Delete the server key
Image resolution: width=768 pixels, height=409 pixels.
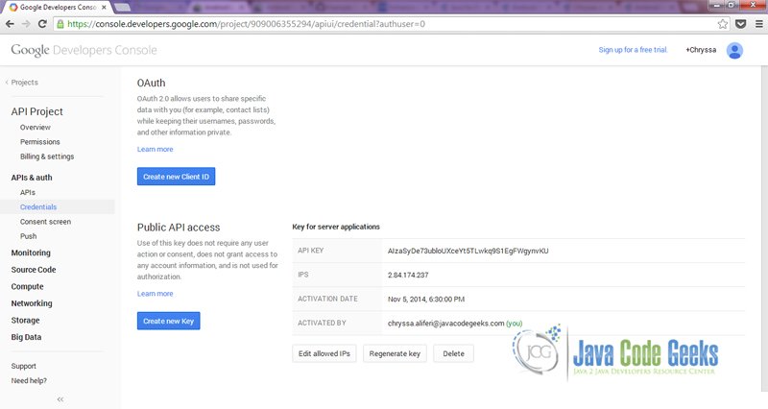(x=453, y=353)
